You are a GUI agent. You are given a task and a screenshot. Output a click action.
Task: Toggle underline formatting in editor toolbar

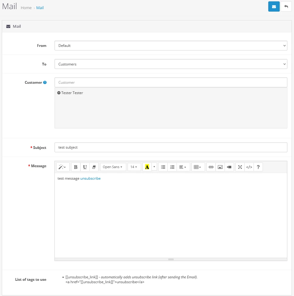coord(85,167)
